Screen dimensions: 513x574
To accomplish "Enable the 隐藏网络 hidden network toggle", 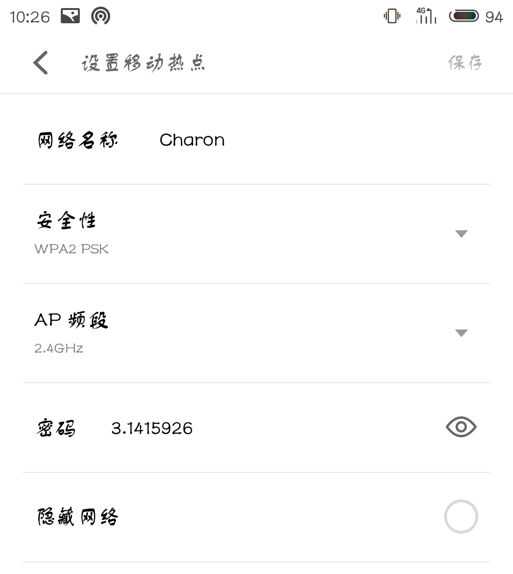I will (x=461, y=517).
